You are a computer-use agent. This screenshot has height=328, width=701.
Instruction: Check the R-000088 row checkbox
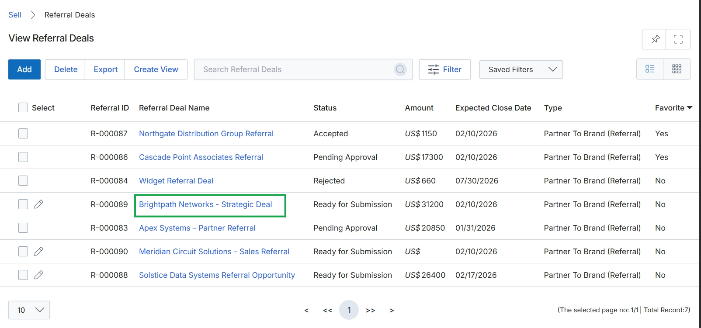[23, 275]
